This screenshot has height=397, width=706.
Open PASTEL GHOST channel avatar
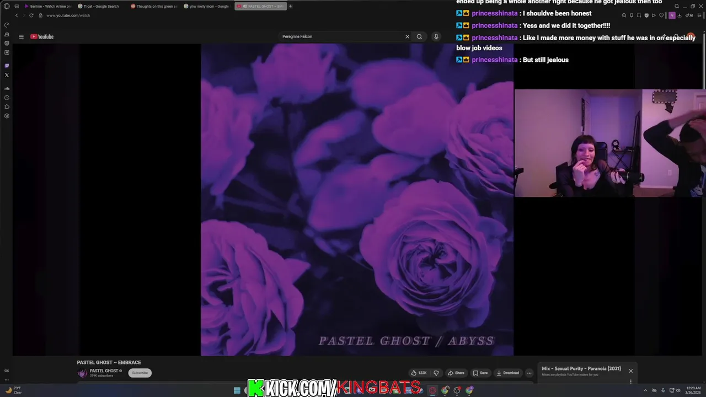coord(82,373)
